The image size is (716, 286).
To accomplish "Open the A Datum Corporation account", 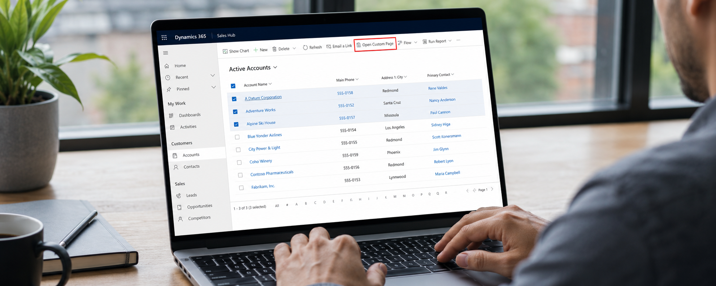I will 263,98.
